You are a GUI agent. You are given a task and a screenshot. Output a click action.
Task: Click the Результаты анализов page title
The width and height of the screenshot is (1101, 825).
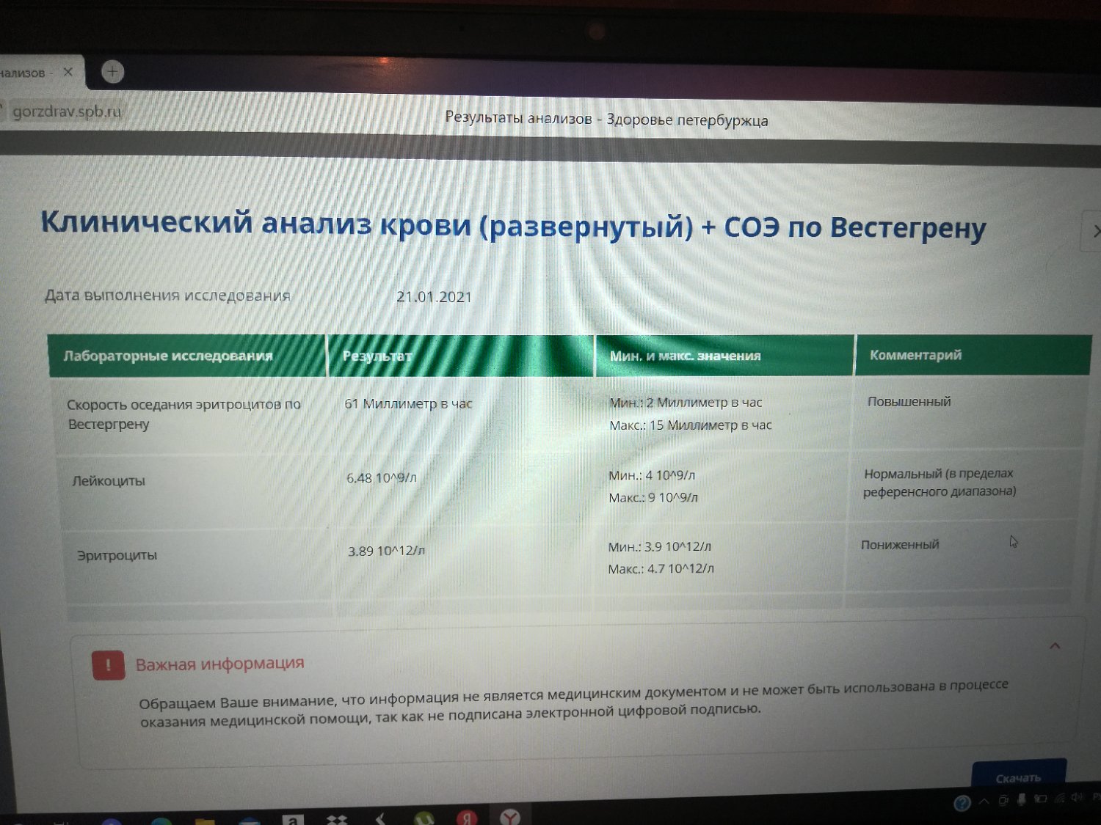coord(606,119)
